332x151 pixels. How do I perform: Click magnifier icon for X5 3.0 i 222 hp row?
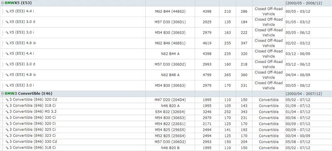[7, 33]
